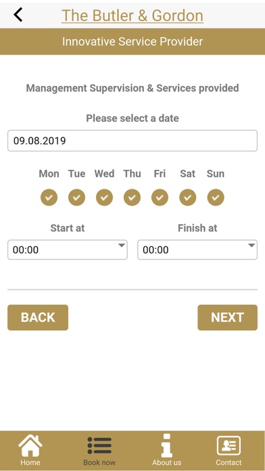265x471 pixels.
Task: Select the date field showing 09.08.2019
Action: 132,141
